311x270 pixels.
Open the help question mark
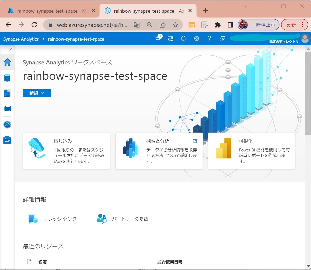[209, 39]
